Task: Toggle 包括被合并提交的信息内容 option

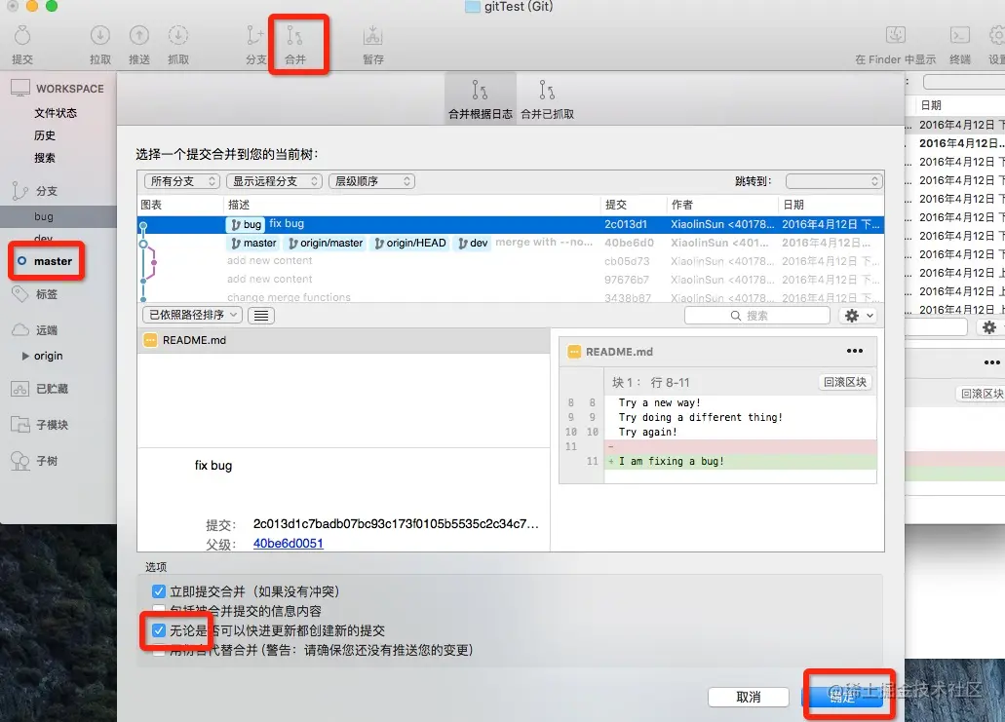Action: pos(158,611)
